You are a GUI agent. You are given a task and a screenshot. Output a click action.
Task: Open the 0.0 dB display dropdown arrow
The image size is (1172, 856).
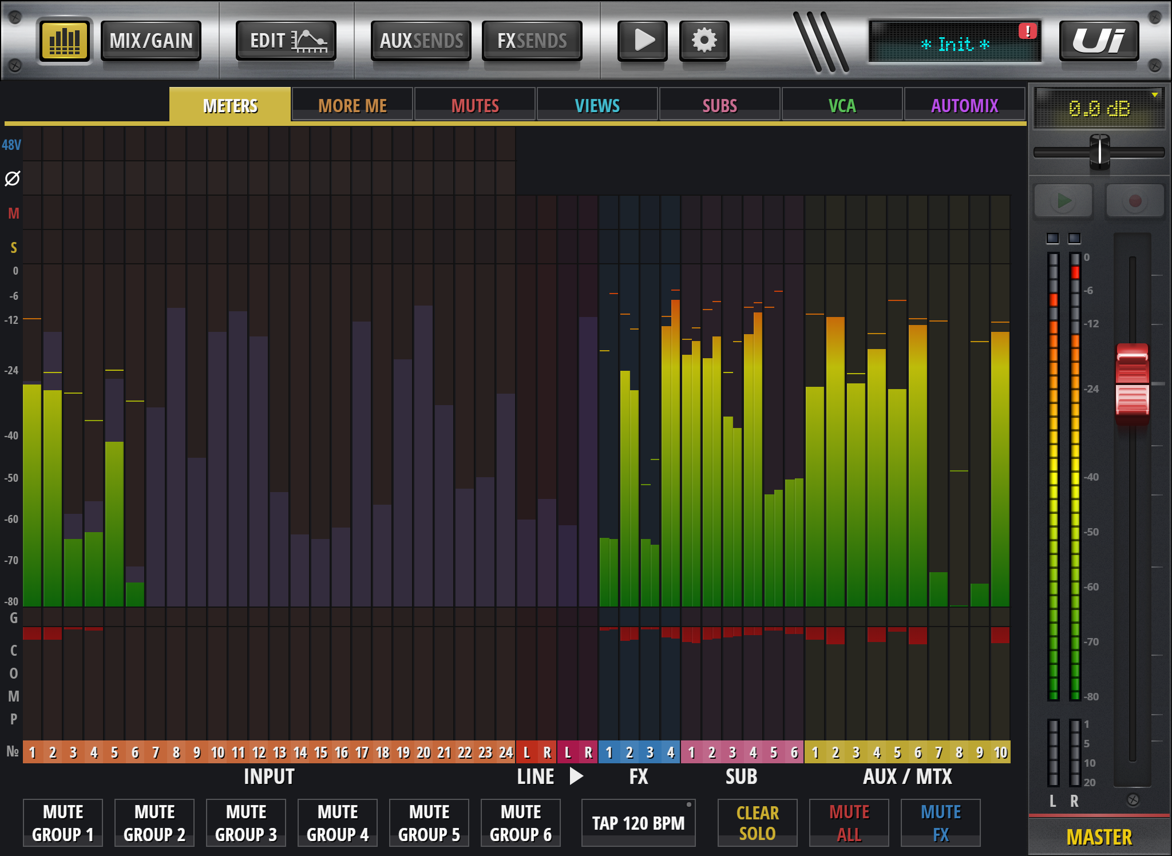click(1155, 95)
